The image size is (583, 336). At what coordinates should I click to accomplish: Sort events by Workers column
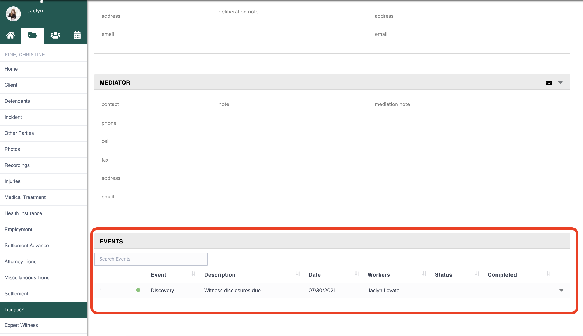click(x=424, y=273)
